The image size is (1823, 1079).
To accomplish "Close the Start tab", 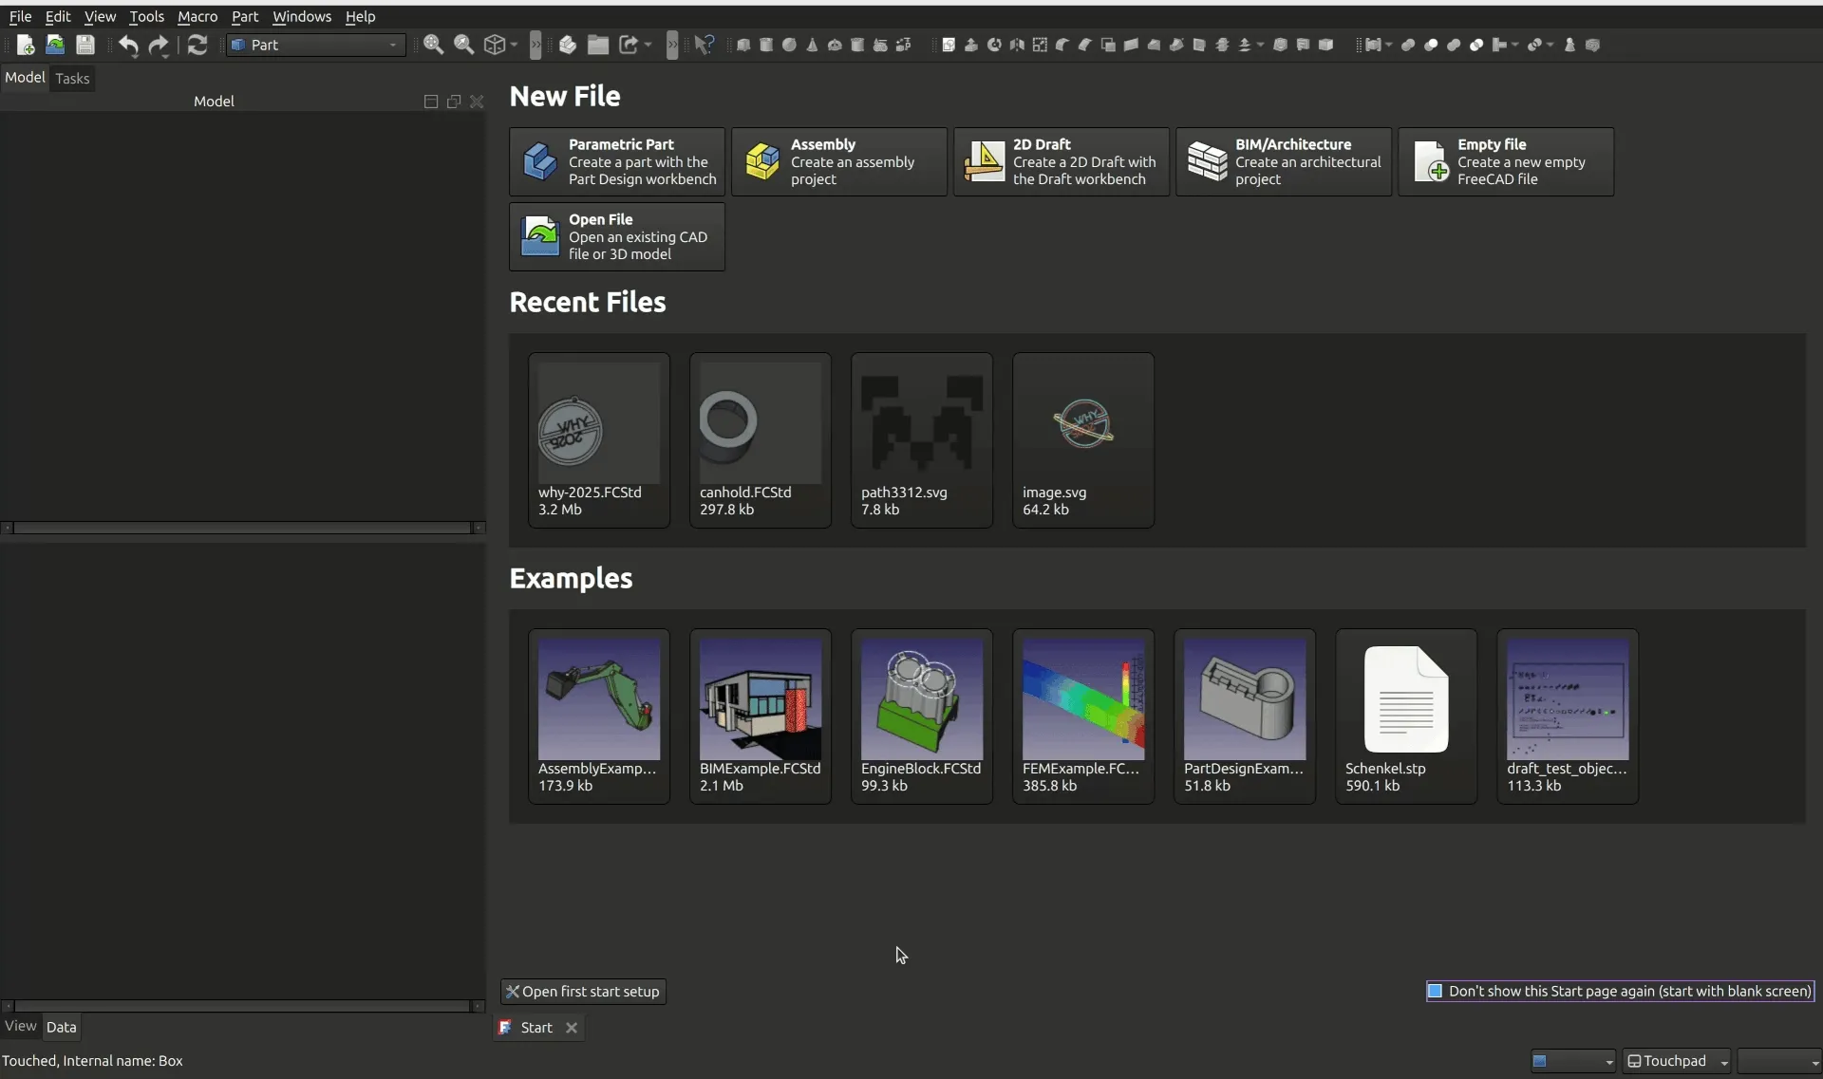I will pos(572,1028).
